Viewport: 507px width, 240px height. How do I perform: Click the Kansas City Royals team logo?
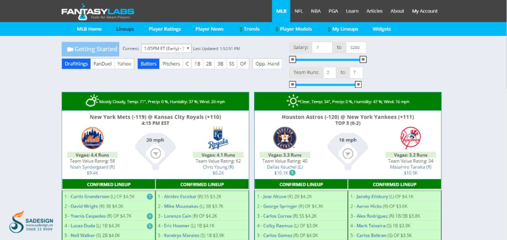click(x=218, y=138)
